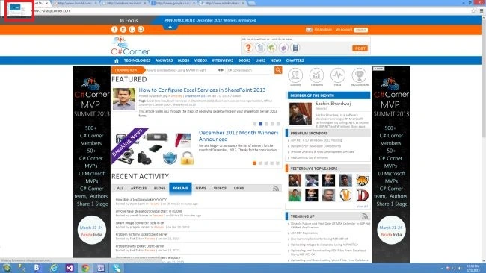Open the Videos menu
The width and height of the screenshot is (486, 273).
tap(200, 60)
